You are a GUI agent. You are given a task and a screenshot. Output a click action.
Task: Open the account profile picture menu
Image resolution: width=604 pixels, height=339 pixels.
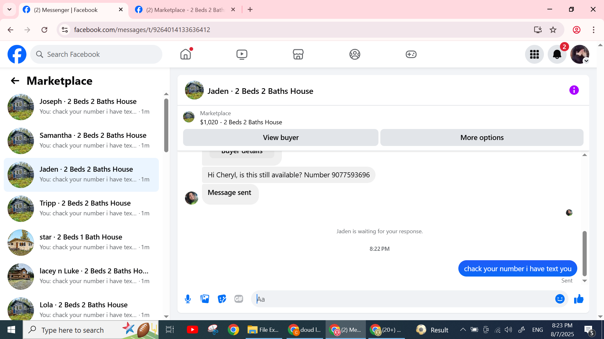580,54
